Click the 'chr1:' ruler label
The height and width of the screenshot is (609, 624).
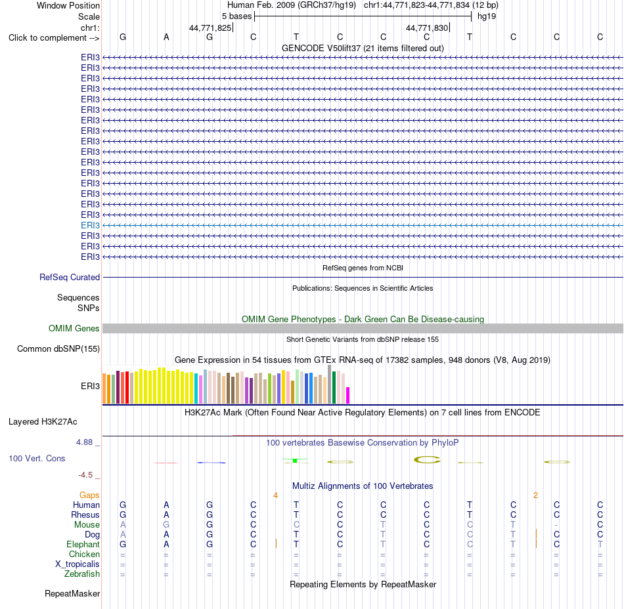(x=90, y=28)
